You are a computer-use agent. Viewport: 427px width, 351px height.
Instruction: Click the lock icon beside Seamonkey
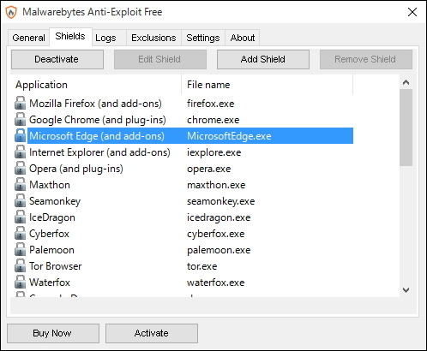20,200
